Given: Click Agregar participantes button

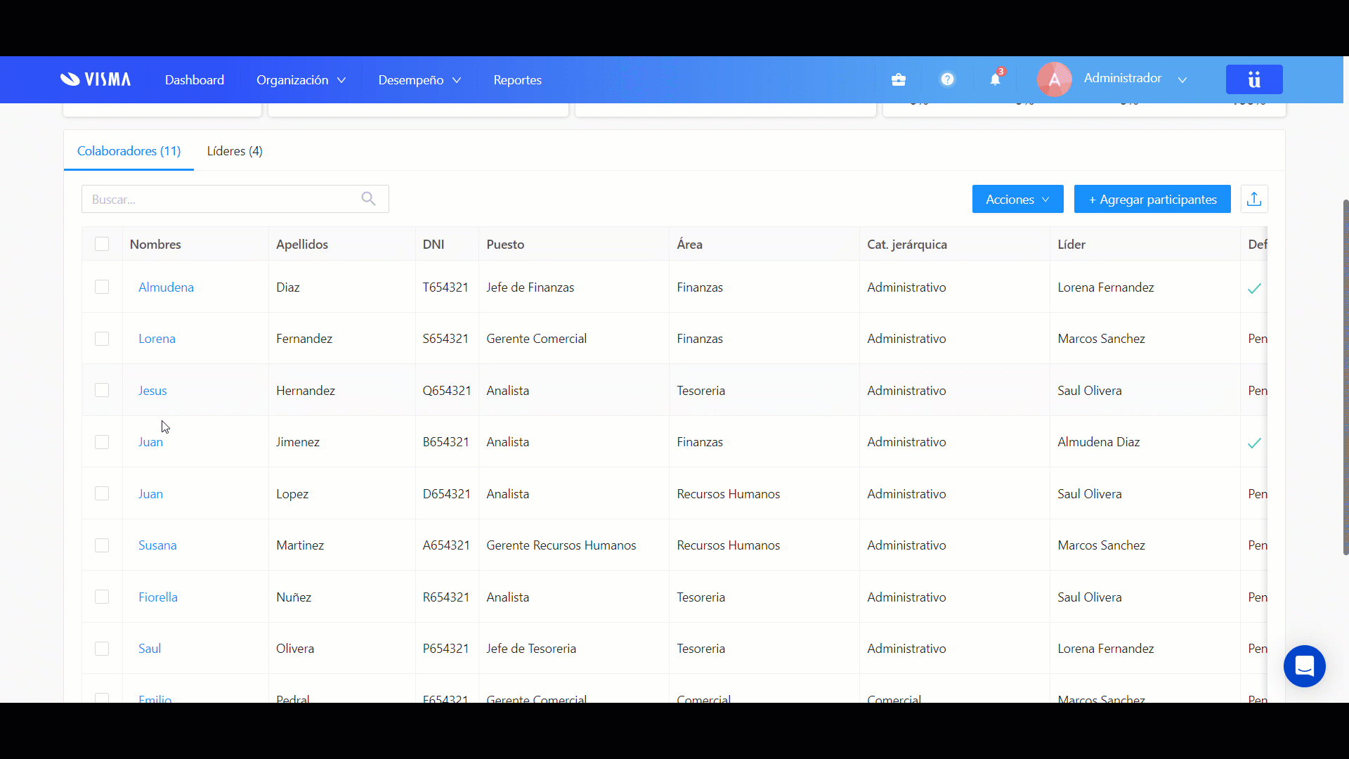Looking at the screenshot, I should pos(1152,200).
